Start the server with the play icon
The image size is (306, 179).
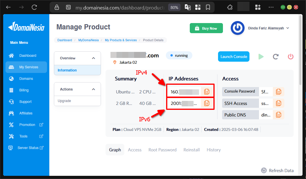pos(261,56)
